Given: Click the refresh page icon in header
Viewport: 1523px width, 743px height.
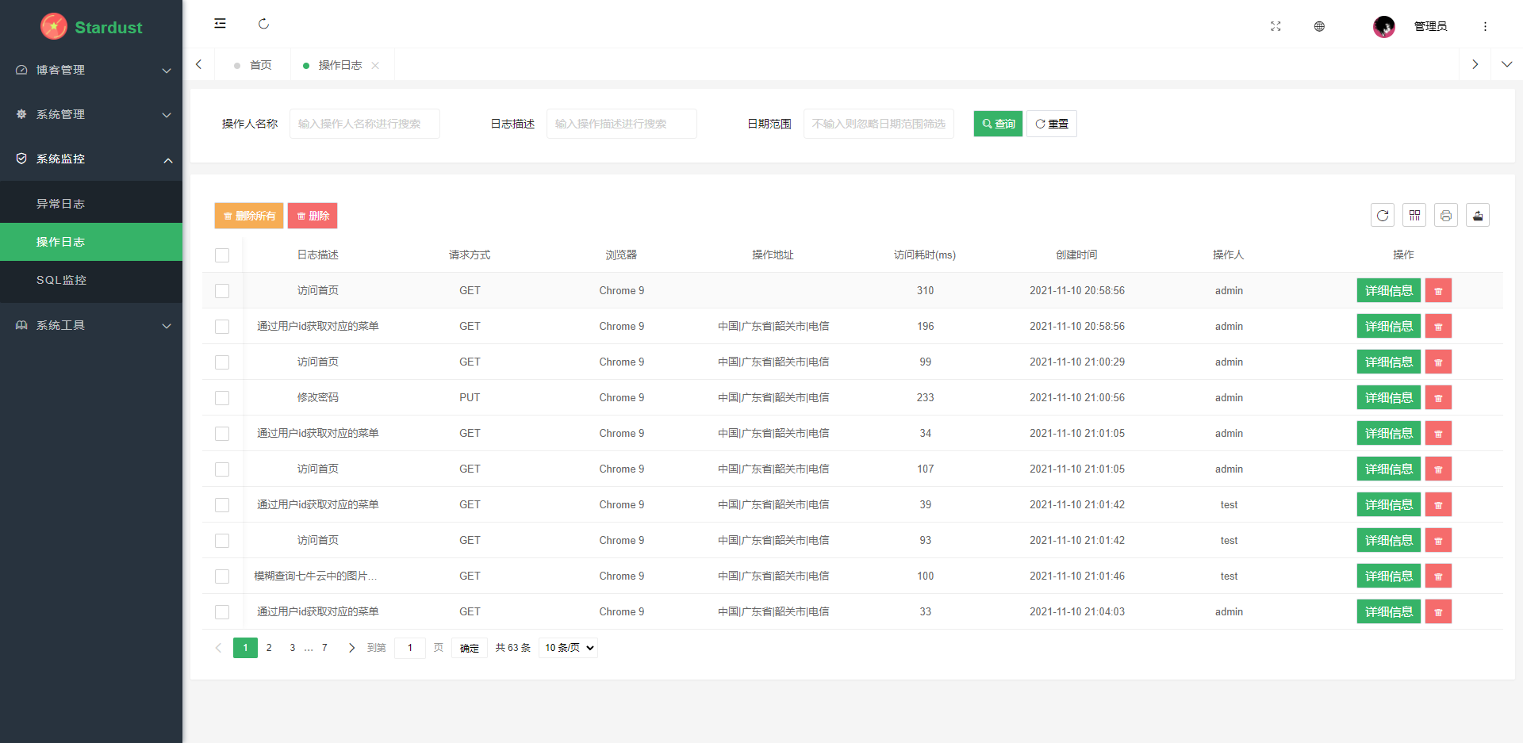Looking at the screenshot, I should pos(264,24).
